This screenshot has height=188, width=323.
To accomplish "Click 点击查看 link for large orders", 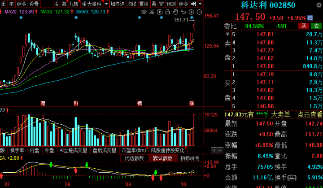I will [x=310, y=115].
